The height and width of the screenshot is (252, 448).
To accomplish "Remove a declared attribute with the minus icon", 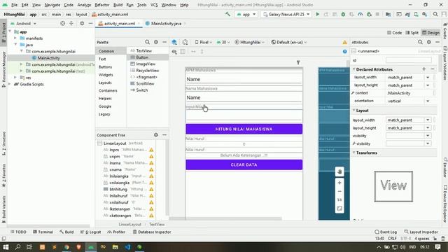I will pyautogui.click(x=433, y=69).
